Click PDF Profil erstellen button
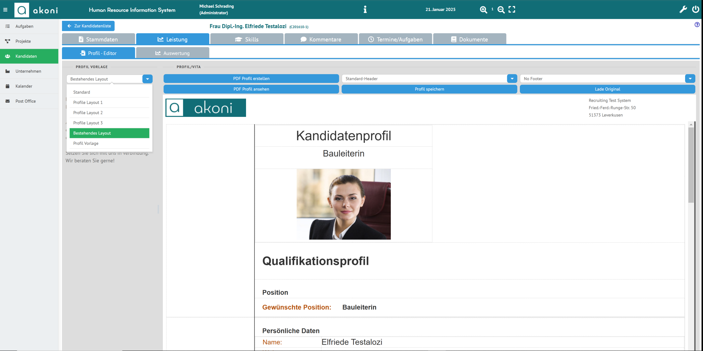Image resolution: width=703 pixels, height=351 pixels. pos(251,78)
